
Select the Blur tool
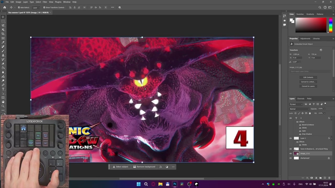coord(3,72)
